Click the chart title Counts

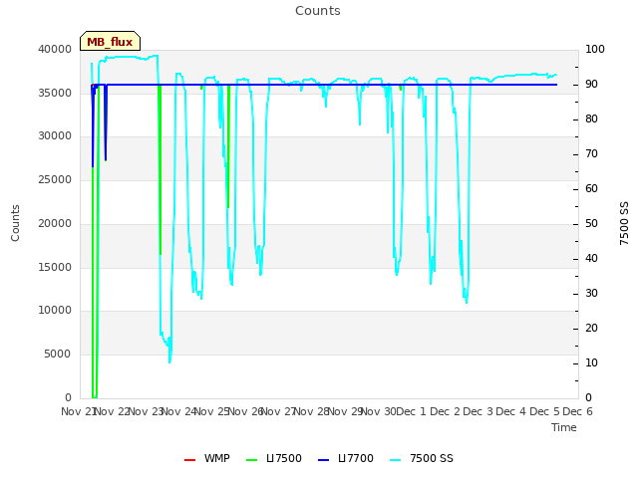click(x=318, y=11)
